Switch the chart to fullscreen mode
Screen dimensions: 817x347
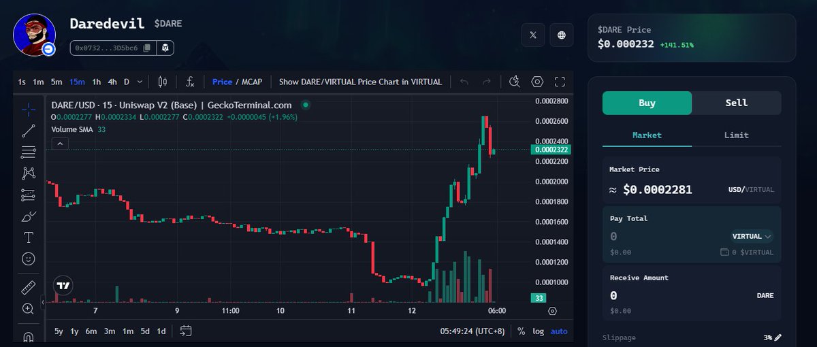coord(560,82)
